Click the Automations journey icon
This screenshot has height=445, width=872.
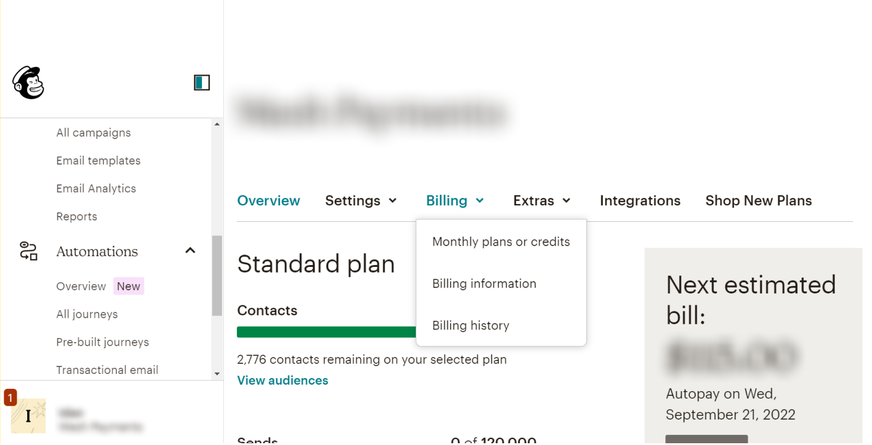(x=28, y=251)
